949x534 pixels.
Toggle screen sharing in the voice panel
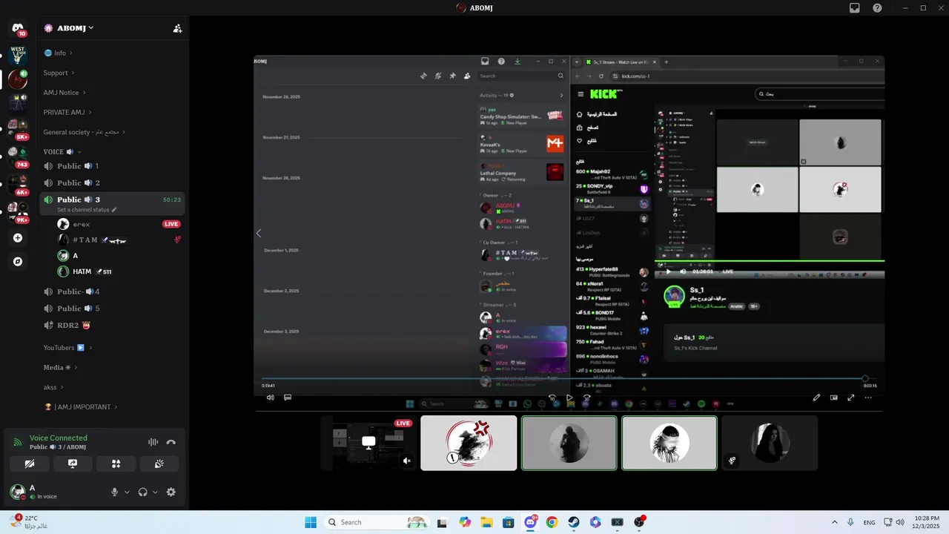click(73, 464)
